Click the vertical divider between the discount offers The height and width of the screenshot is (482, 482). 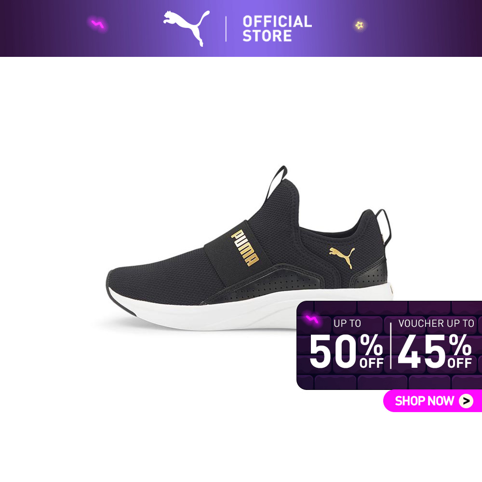[x=391, y=345]
